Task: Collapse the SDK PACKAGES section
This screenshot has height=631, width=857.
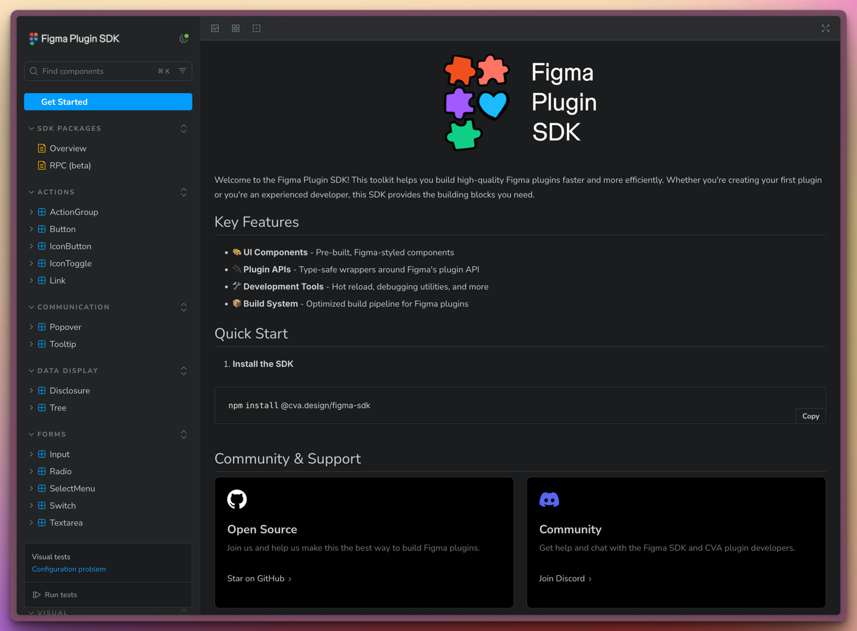Action: point(65,129)
